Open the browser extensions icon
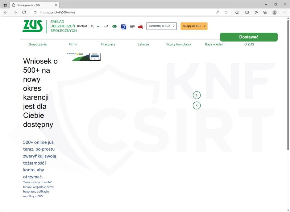 point(237,12)
